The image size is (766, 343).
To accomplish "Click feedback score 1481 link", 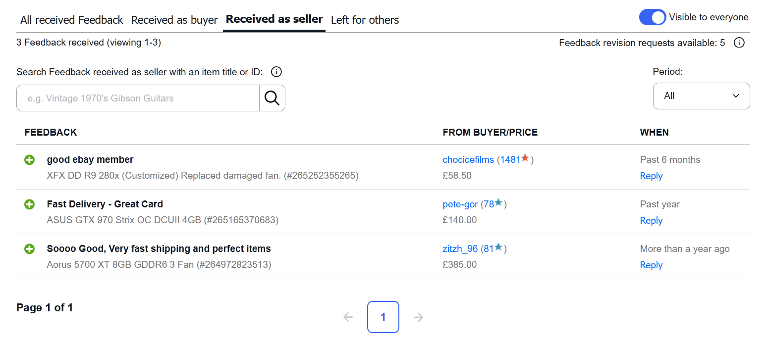I will (510, 160).
